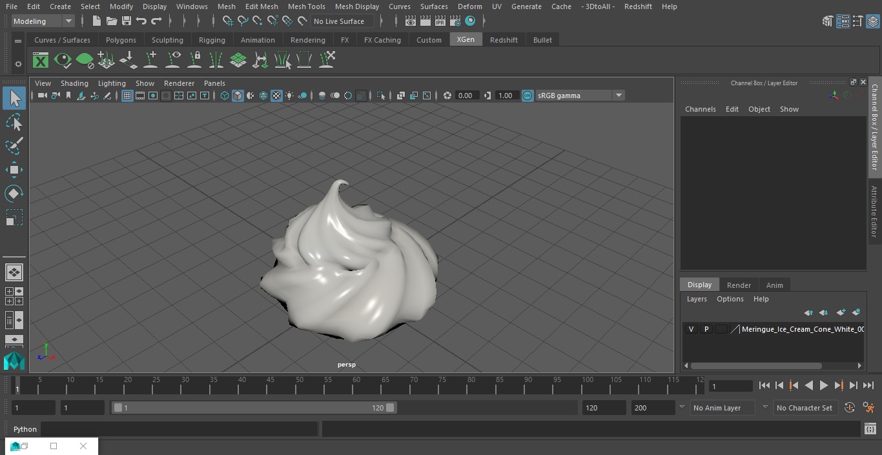Open Options menu in Layer Editor

730,299
